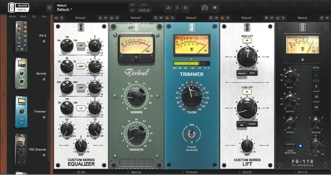The height and width of the screenshot is (175, 331).
Task: Remove the Trimmer module with X
Action: coord(216,18)
